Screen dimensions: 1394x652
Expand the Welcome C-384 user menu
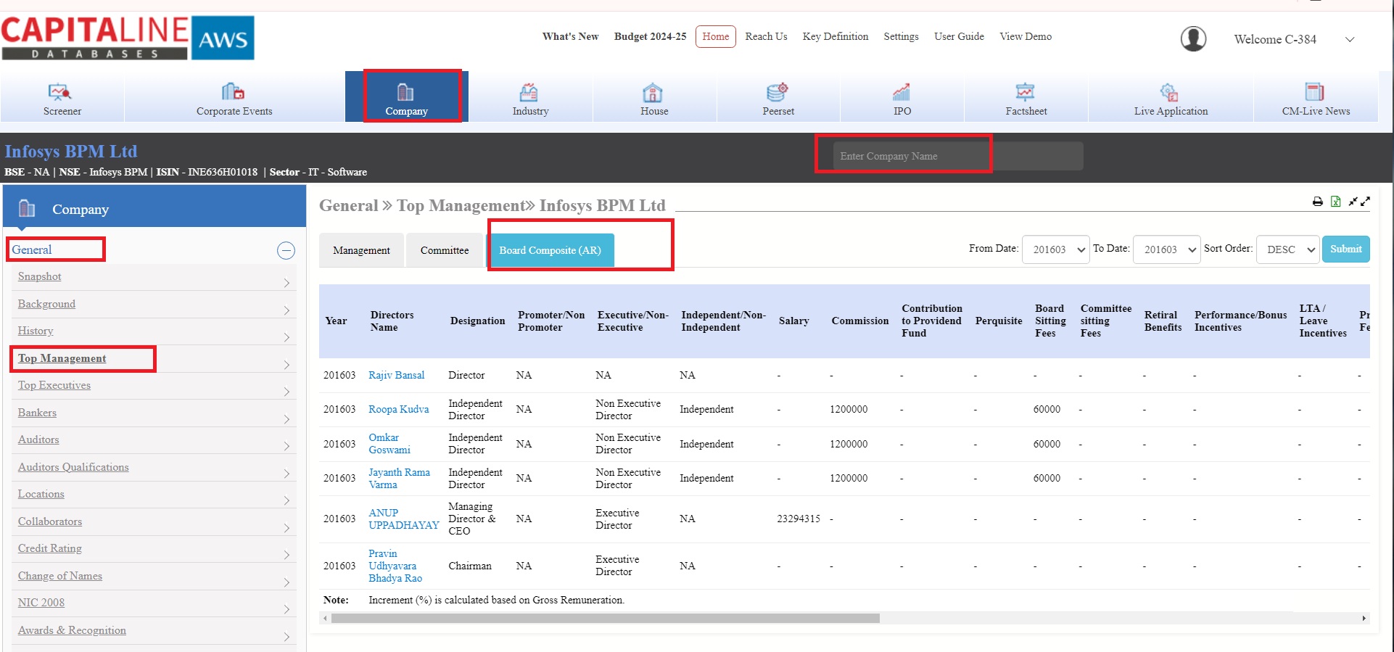(x=1349, y=40)
